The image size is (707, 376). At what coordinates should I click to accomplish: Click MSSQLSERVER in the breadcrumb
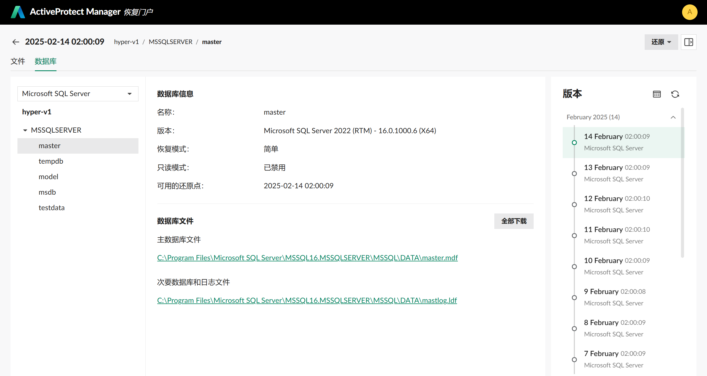170,42
